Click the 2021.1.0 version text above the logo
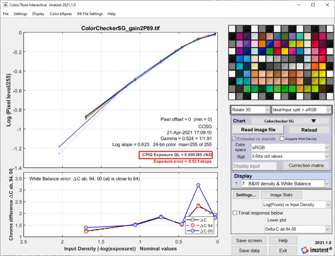 (323, 243)
